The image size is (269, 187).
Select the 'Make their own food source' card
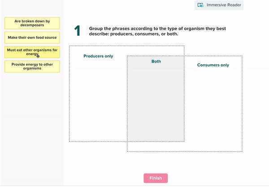(x=31, y=37)
